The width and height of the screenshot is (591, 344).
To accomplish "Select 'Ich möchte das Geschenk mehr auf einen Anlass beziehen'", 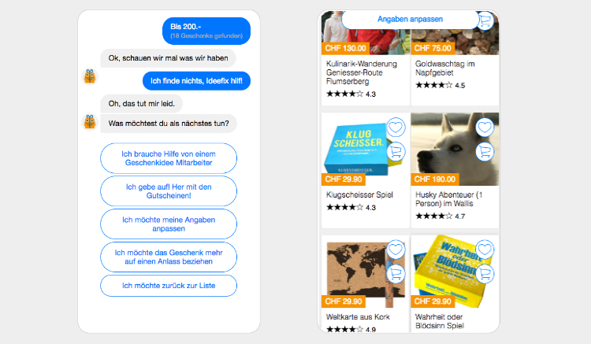I will 169,257.
